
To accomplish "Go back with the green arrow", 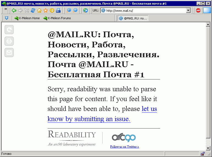I will 14,10.
